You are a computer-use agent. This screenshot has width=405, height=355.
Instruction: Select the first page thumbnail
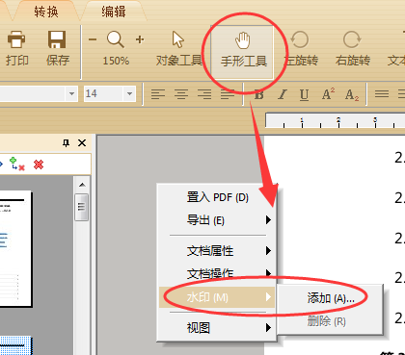pyautogui.click(x=15, y=249)
